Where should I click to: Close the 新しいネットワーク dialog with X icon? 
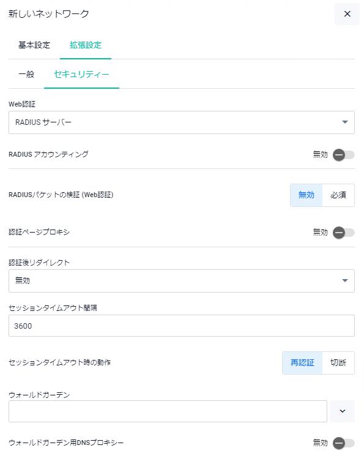click(x=347, y=14)
